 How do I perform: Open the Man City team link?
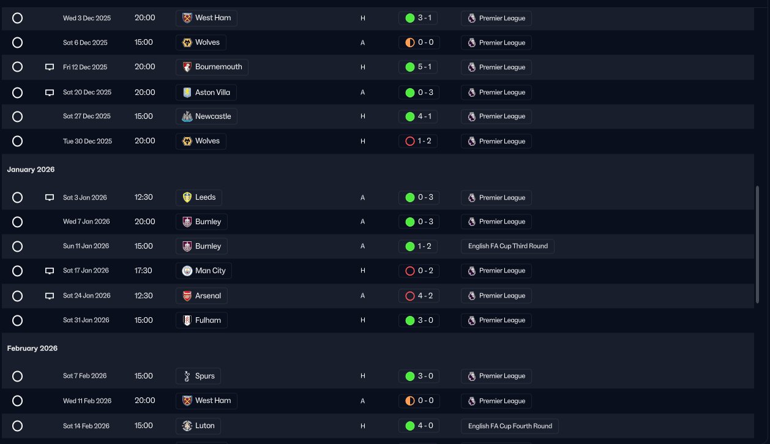204,271
